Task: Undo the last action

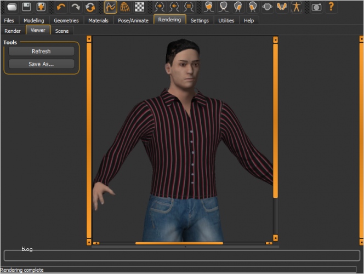Action: click(x=61, y=7)
